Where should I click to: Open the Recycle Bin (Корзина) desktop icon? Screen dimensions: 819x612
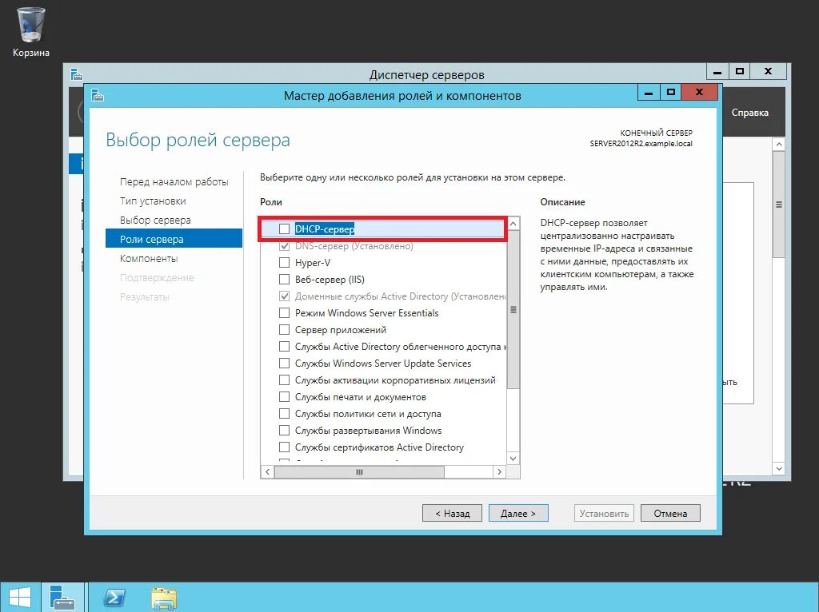tap(31, 32)
